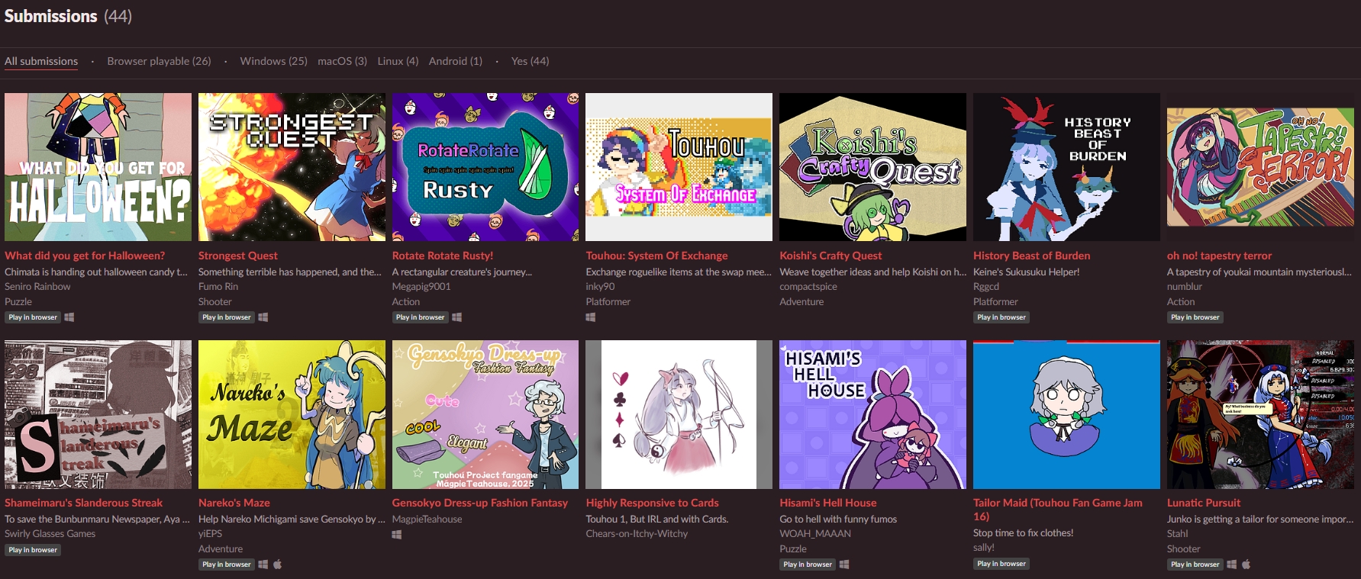Open Shameimaru's Slanderous Streak title link

point(83,503)
